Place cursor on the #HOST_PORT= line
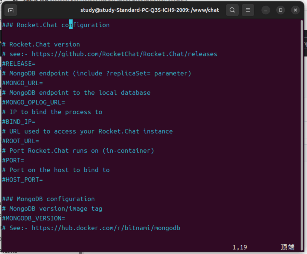 pos(22,180)
